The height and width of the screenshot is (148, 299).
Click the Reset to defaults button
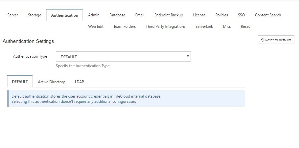click(276, 40)
